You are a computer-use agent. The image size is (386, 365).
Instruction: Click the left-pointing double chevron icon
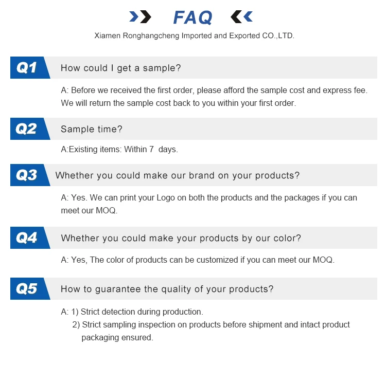241,17
